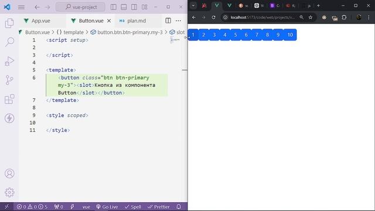Click blue button 6 in browser page

click(246, 35)
